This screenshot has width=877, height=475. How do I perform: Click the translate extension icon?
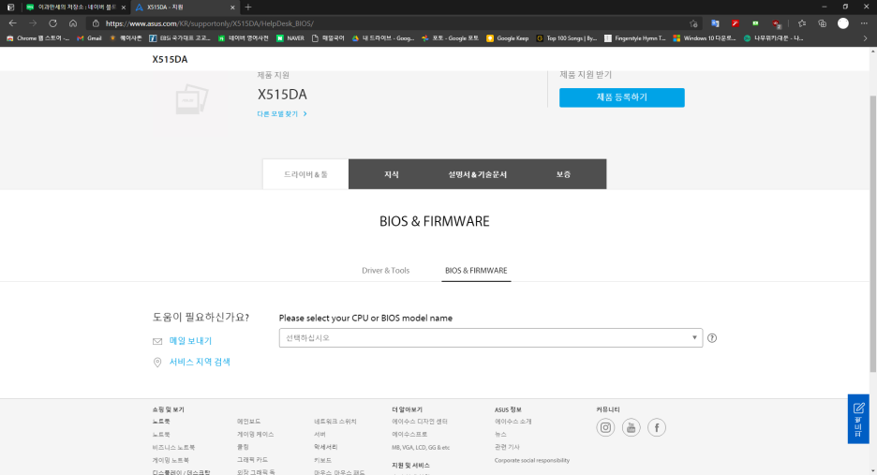[715, 23]
